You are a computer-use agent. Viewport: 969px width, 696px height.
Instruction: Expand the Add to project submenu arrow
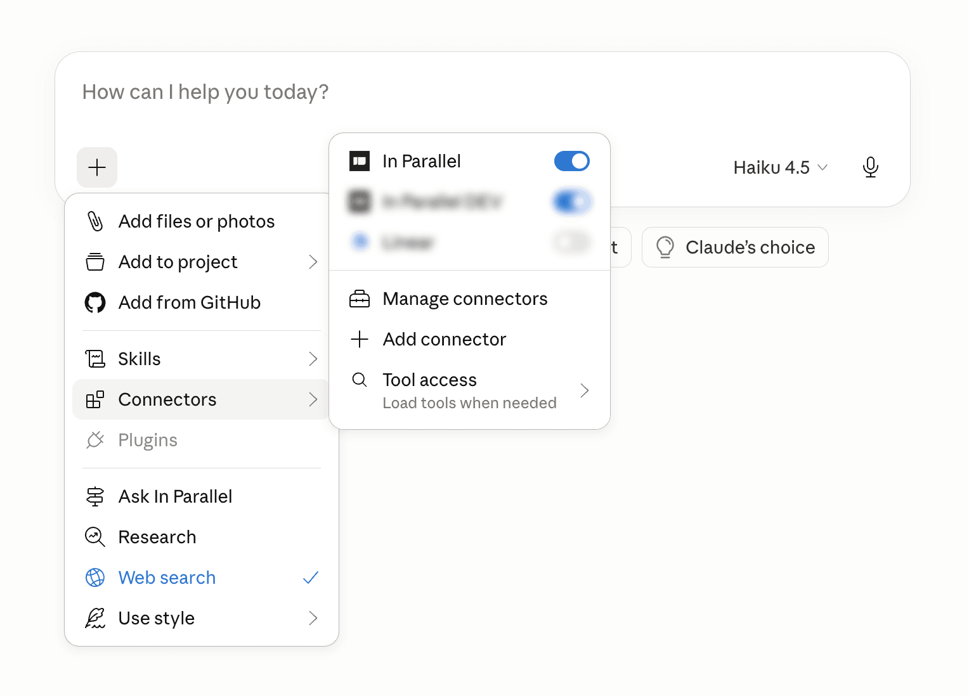[313, 262]
